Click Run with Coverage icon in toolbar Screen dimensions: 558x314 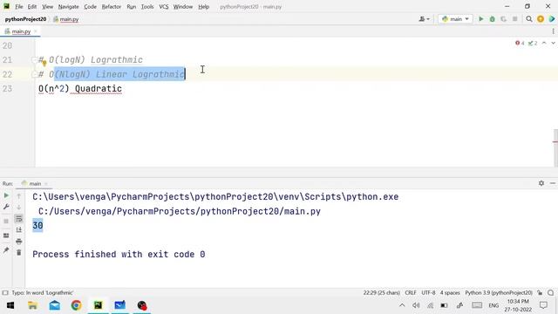[503, 19]
